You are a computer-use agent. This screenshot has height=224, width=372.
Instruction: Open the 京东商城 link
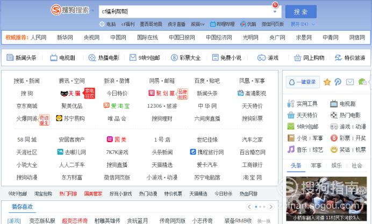tap(26, 106)
